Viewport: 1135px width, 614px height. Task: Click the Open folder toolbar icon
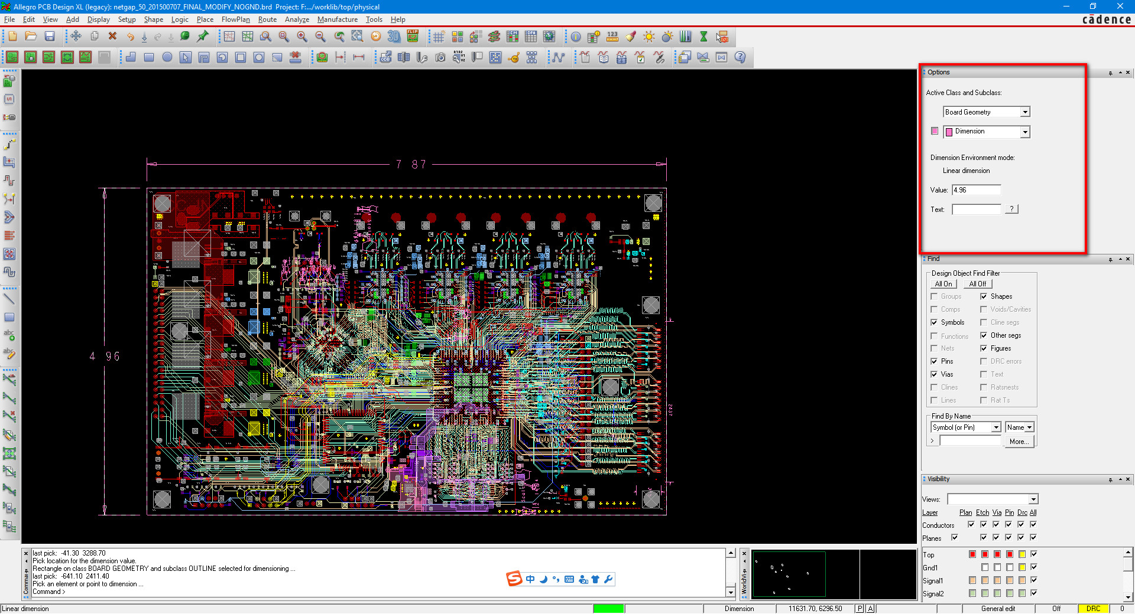[x=31, y=37]
